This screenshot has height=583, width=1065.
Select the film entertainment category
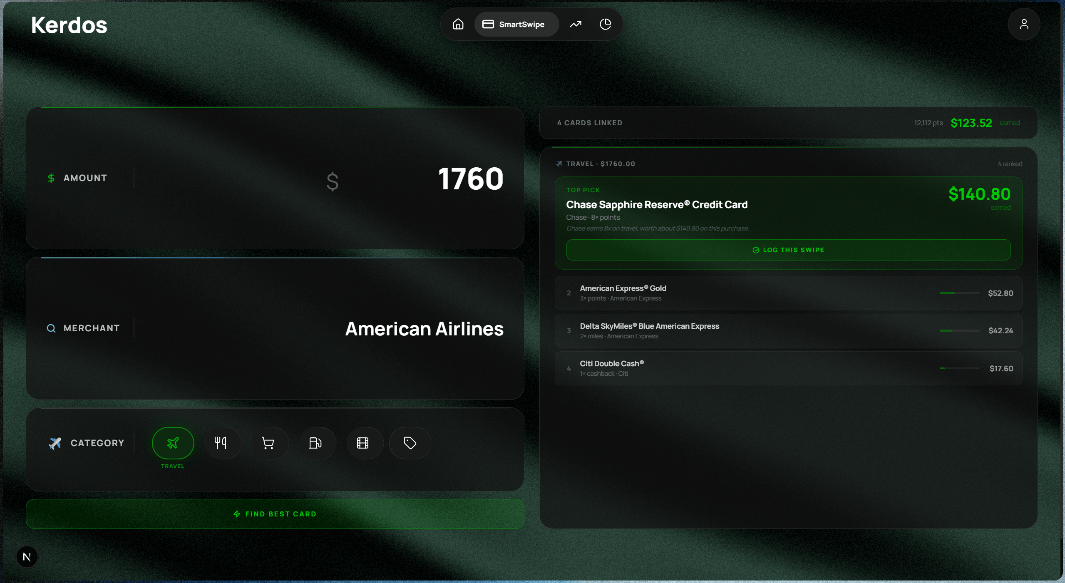(x=363, y=443)
